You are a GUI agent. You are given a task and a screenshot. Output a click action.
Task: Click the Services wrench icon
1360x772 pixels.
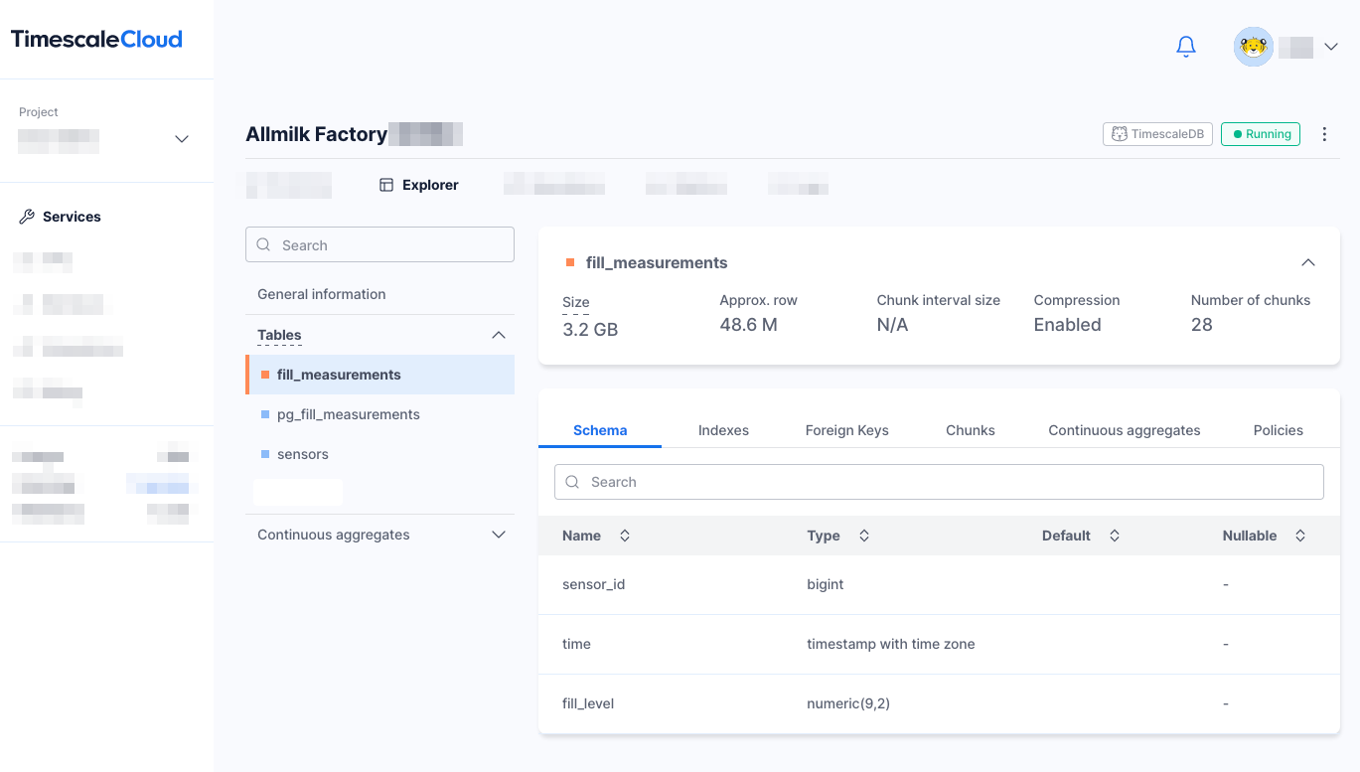(x=27, y=217)
